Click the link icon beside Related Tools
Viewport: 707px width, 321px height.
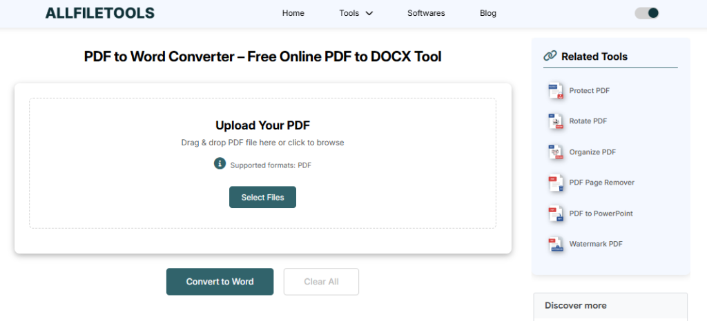(550, 56)
